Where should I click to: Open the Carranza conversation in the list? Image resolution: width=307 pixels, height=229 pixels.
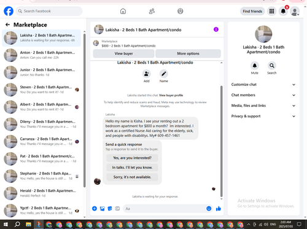[42, 141]
